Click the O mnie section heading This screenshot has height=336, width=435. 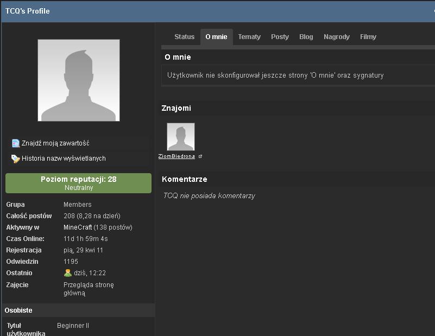pos(178,57)
